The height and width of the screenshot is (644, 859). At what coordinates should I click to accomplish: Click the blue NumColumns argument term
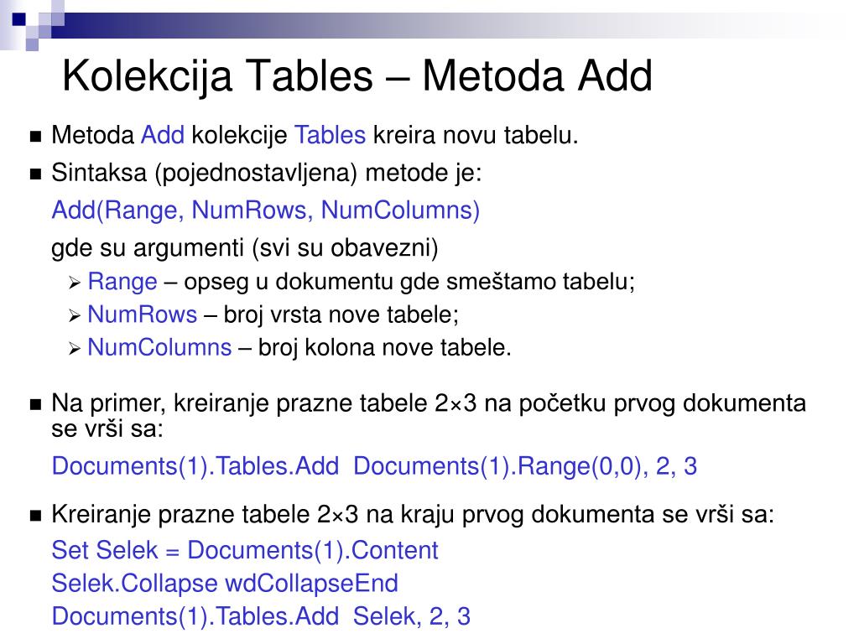click(159, 347)
